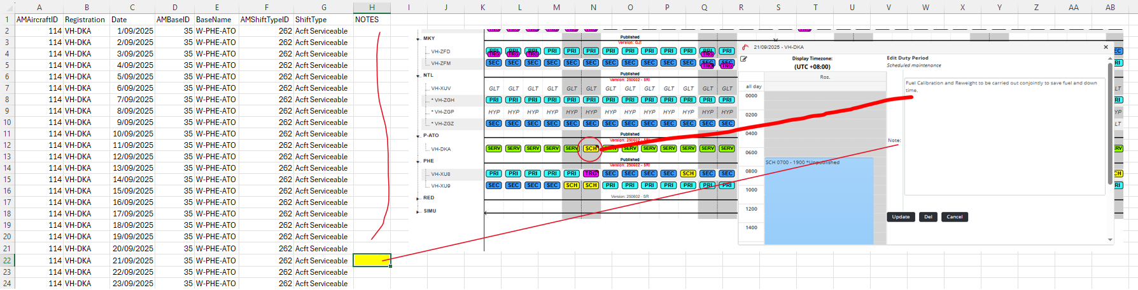Click the first GLT entry in VH-XUV row
The height and width of the screenshot is (290, 1138).
[x=494, y=89]
